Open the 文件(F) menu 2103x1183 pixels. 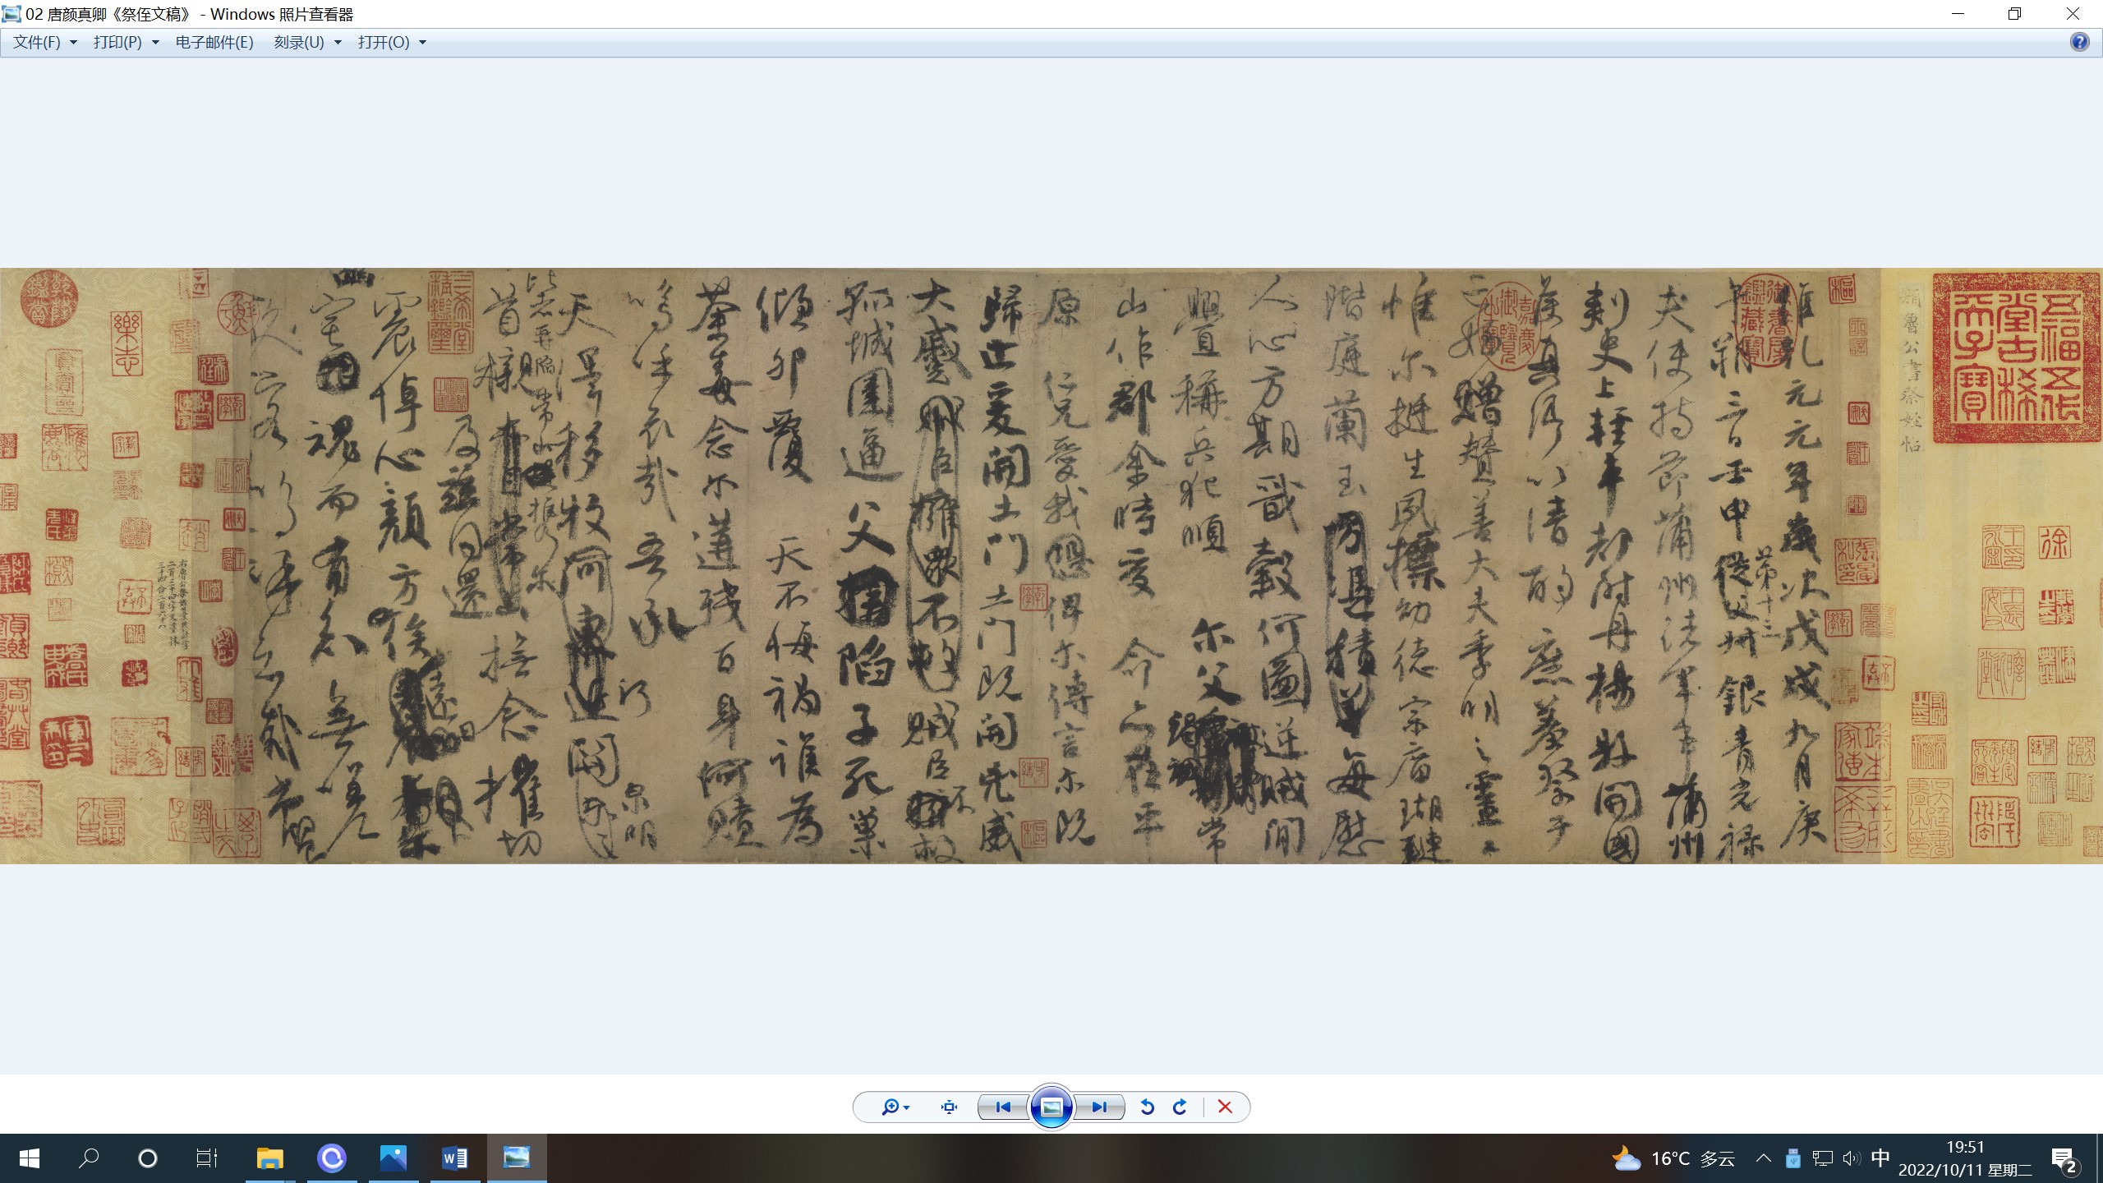pos(37,42)
